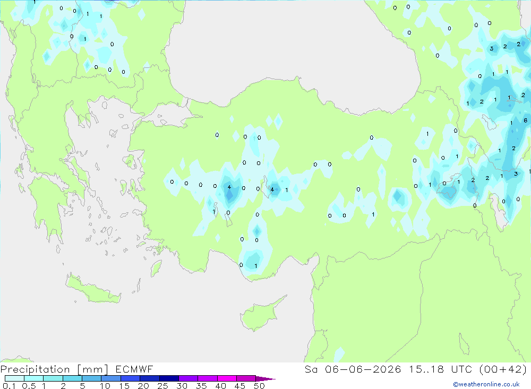This screenshot has height=389, width=531.
Task: Click the "Sa" weekday abbreviation
Action: 311,369
